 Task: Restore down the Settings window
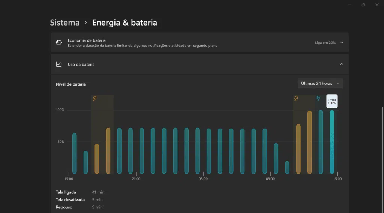pos(363,5)
